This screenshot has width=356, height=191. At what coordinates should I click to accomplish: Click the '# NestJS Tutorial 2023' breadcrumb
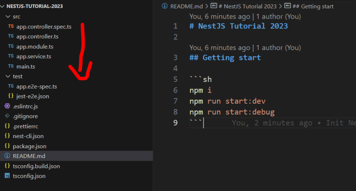[247, 6]
